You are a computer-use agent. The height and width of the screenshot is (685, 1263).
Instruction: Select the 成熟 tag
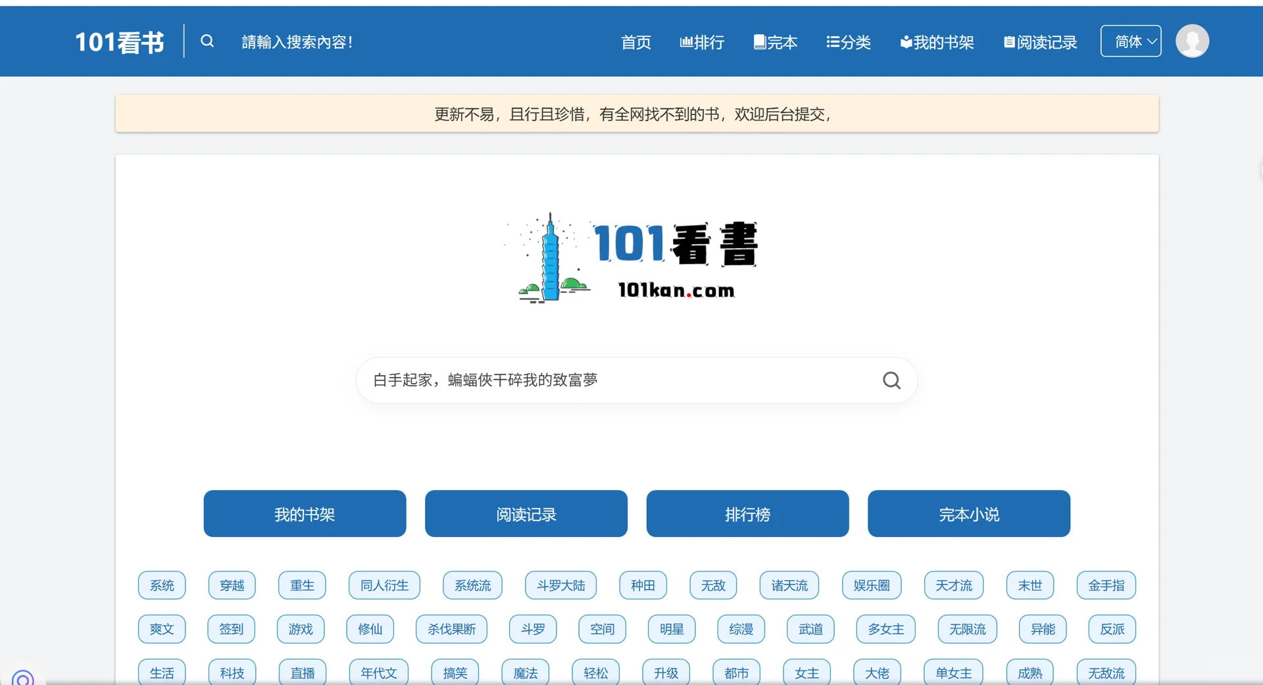pos(1030,672)
